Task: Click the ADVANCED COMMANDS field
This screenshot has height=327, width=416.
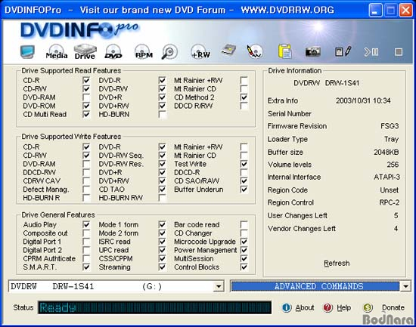Action: pos(315,286)
